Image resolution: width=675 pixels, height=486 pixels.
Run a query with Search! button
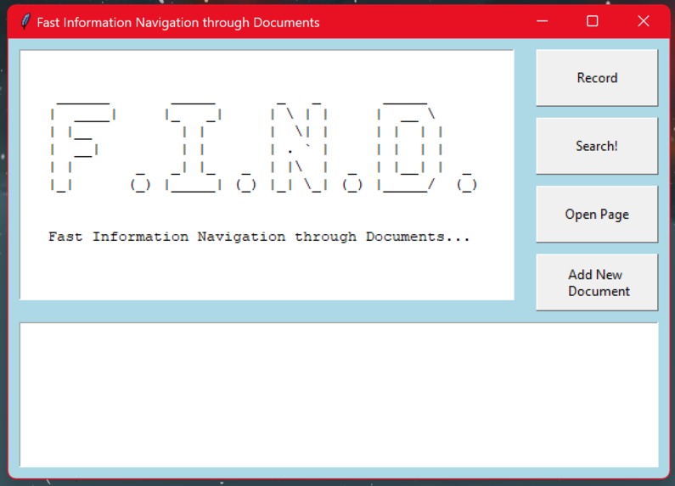597,146
